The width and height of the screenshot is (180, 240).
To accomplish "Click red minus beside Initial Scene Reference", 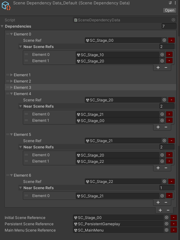I will tap(174, 217).
